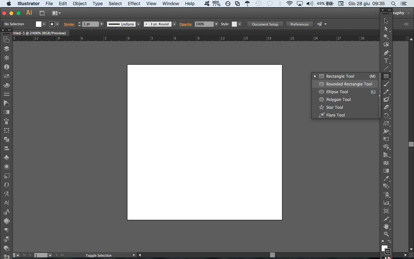Click the Rectangle tool in the Tools panel

[x=386, y=76]
